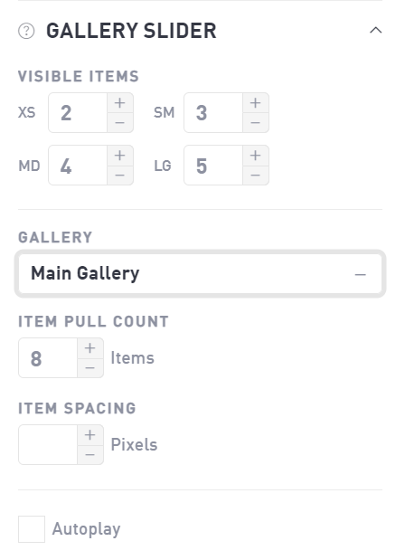The image size is (405, 560).
Task: Select the Item Pull Count number field
Action: [48, 358]
